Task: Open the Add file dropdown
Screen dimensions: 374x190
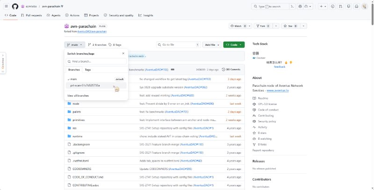Action: (212, 45)
